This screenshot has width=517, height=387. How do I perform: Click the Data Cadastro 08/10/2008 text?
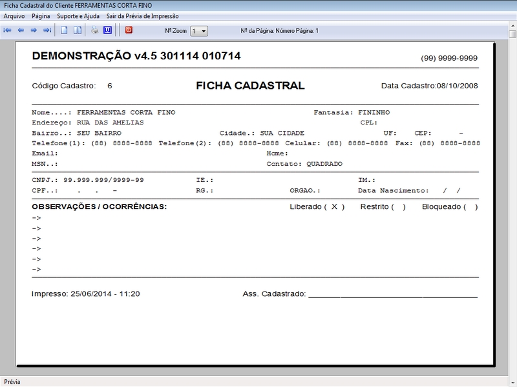[x=429, y=86]
